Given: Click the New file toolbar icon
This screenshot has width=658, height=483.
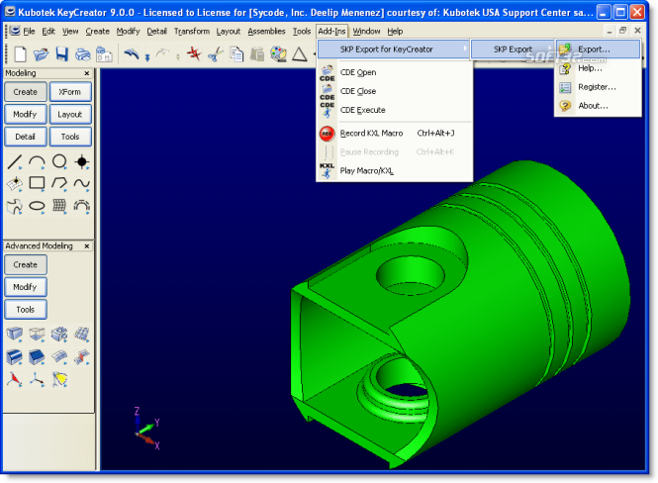Looking at the screenshot, I should tap(20, 54).
